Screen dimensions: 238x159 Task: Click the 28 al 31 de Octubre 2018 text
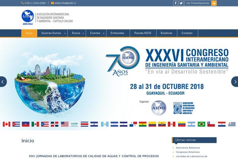pyautogui.click(x=167, y=86)
